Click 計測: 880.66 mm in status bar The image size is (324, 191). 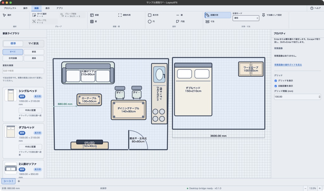(11, 188)
